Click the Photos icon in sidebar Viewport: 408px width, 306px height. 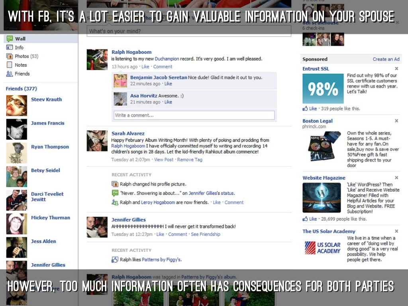10,56
